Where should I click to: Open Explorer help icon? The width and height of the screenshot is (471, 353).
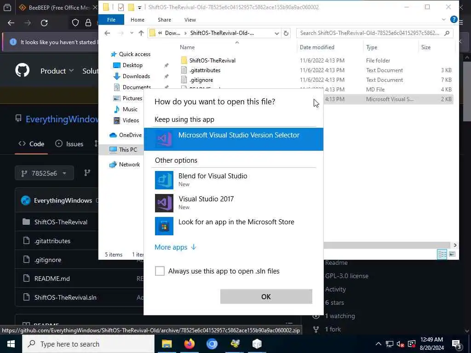coord(454,19)
